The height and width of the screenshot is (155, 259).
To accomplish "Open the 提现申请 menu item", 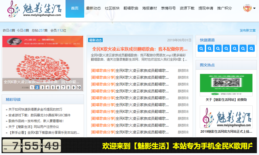I will (206, 8).
